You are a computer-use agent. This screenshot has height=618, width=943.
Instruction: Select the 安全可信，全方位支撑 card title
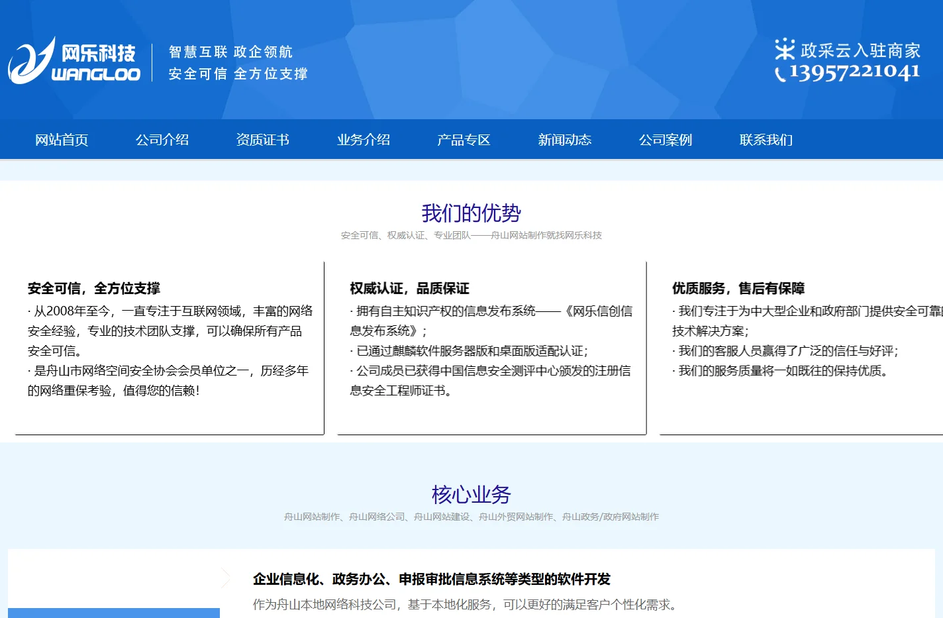[94, 288]
